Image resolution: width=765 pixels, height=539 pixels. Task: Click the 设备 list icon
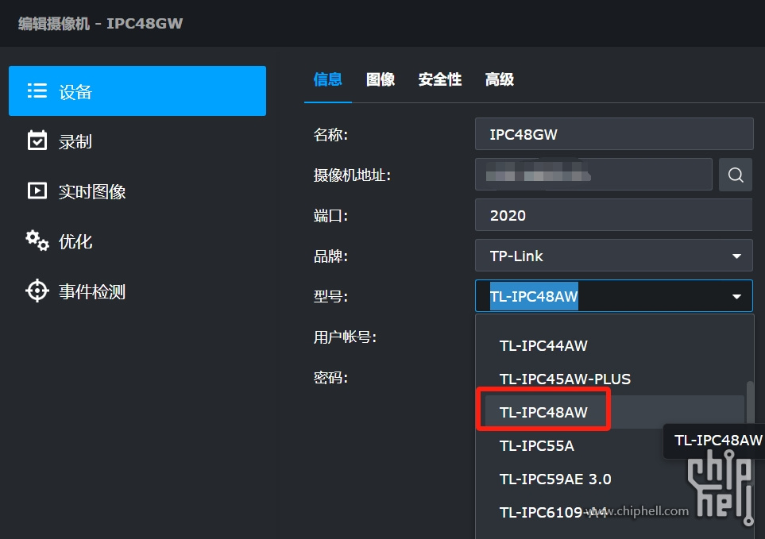[x=37, y=90]
